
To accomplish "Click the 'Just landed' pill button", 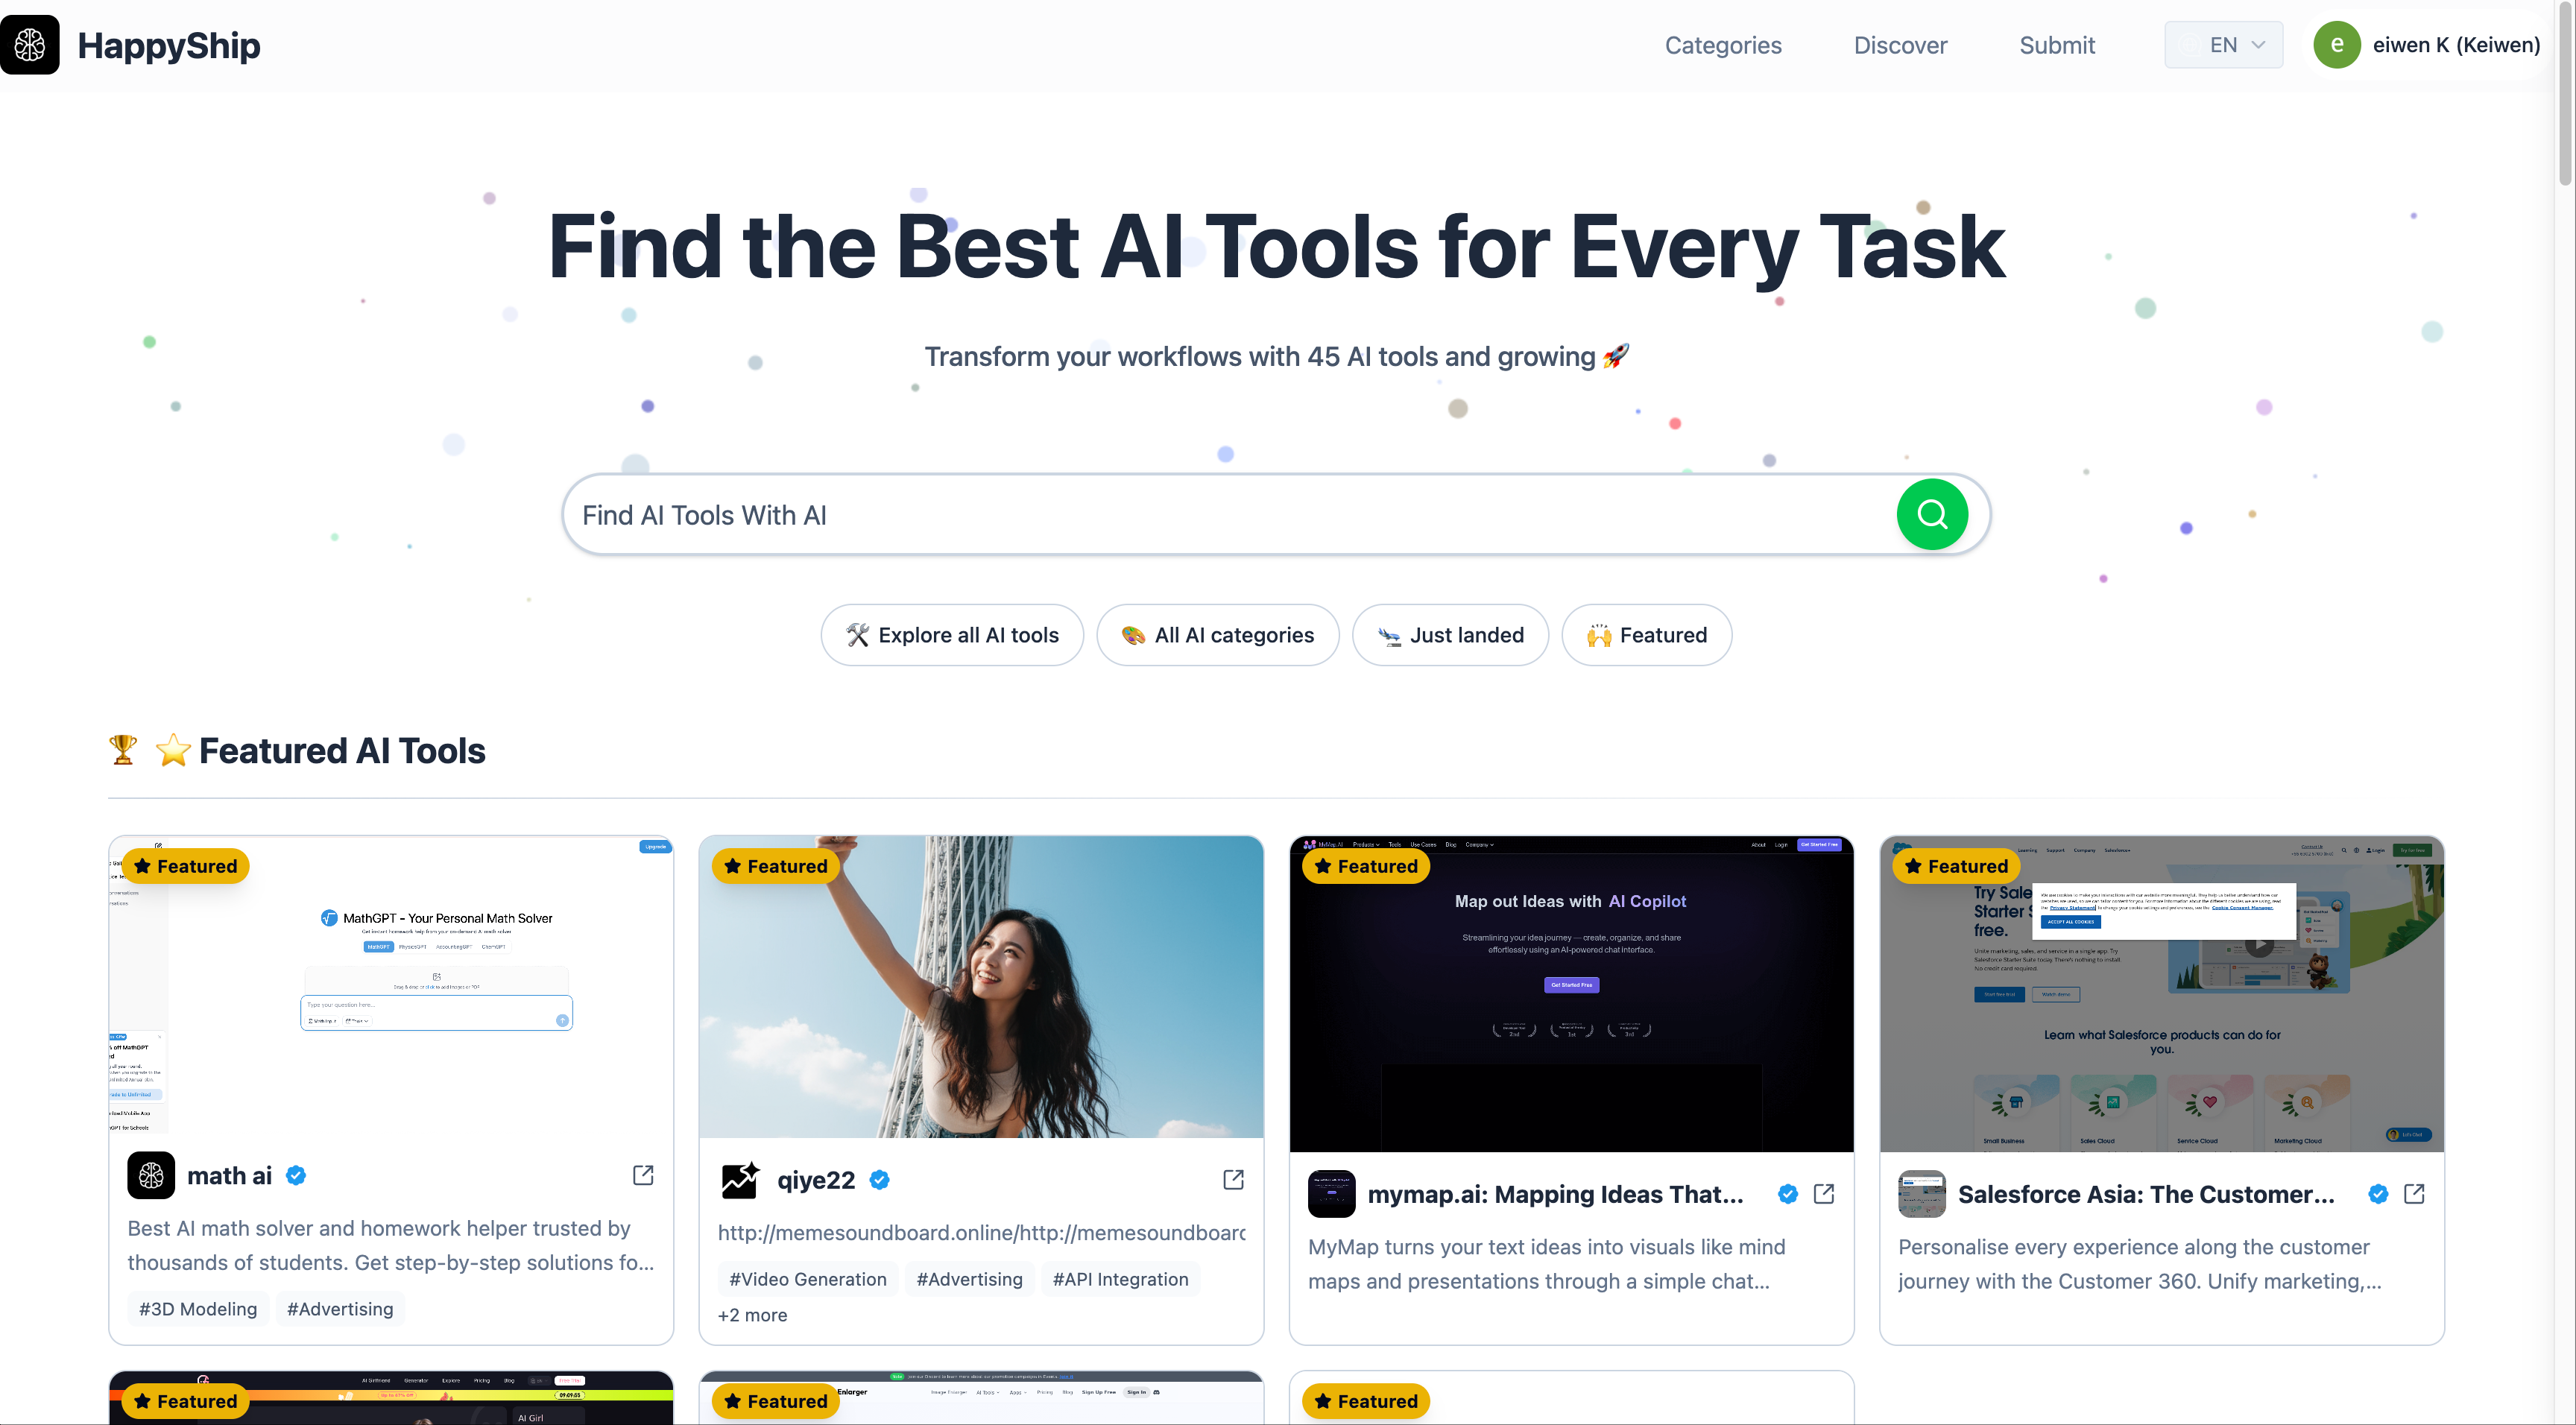I will (1449, 635).
